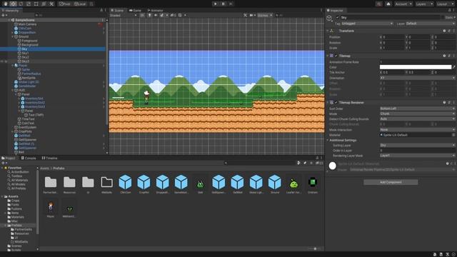Open scene camera settings icon
The image size is (457, 257).
point(252,15)
